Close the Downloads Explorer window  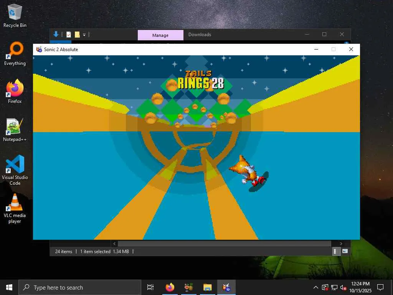[342, 34]
